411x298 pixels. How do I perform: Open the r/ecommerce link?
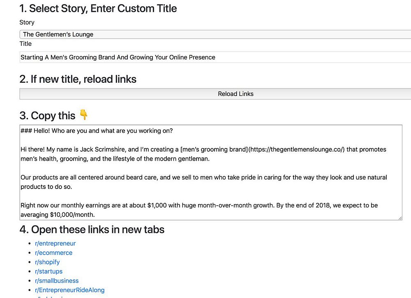(53, 253)
